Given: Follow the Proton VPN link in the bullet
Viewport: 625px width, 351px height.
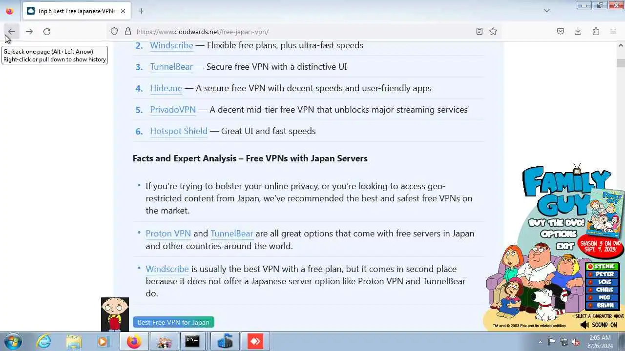Looking at the screenshot, I should coord(168,234).
